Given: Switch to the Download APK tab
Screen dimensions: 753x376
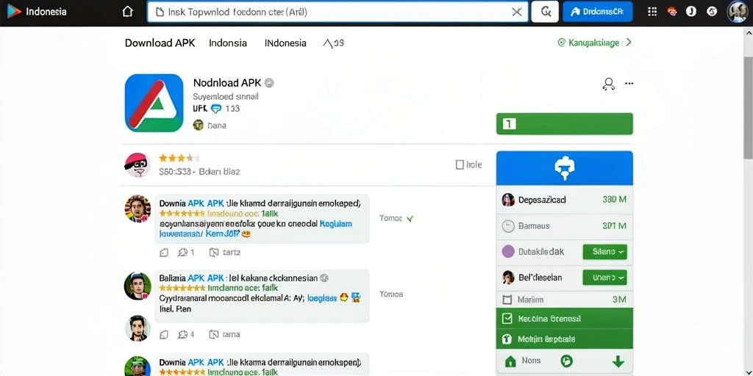Looking at the screenshot, I should pos(160,43).
